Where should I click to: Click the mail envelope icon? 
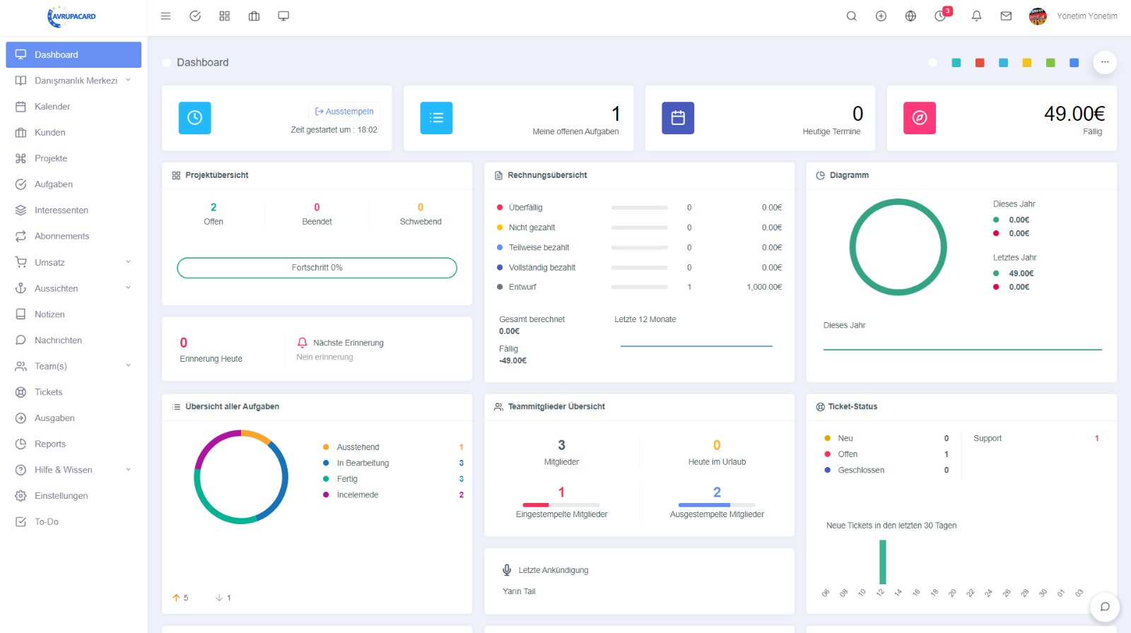[1006, 16]
